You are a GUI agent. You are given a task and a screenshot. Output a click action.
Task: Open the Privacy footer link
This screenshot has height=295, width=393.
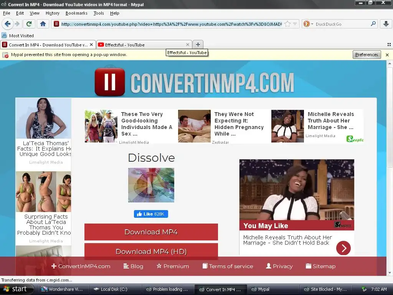click(x=279, y=266)
